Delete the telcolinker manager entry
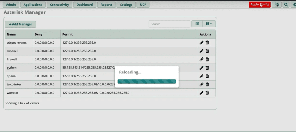The width and height of the screenshot is (296, 132). point(207,85)
